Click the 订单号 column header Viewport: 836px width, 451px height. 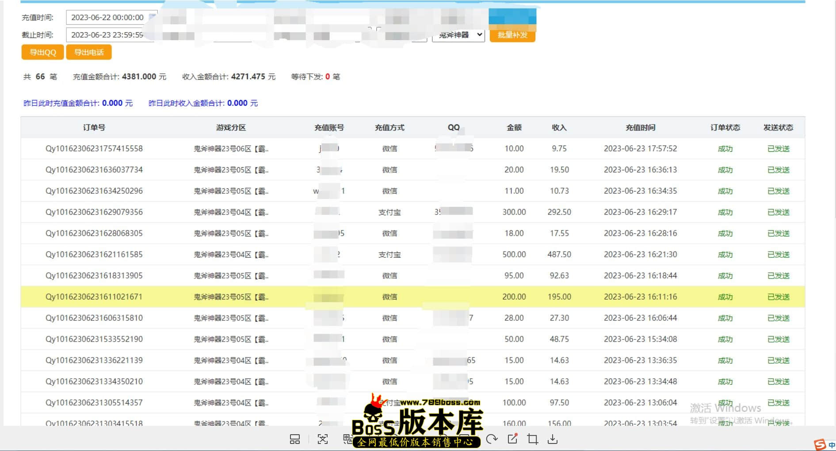pyautogui.click(x=95, y=128)
